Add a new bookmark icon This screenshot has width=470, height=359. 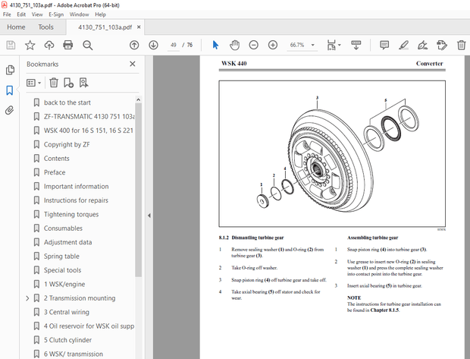pos(69,83)
